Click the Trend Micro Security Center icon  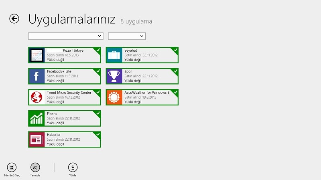[37, 97]
